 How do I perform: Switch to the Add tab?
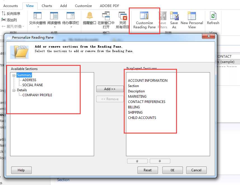coord(63,6)
